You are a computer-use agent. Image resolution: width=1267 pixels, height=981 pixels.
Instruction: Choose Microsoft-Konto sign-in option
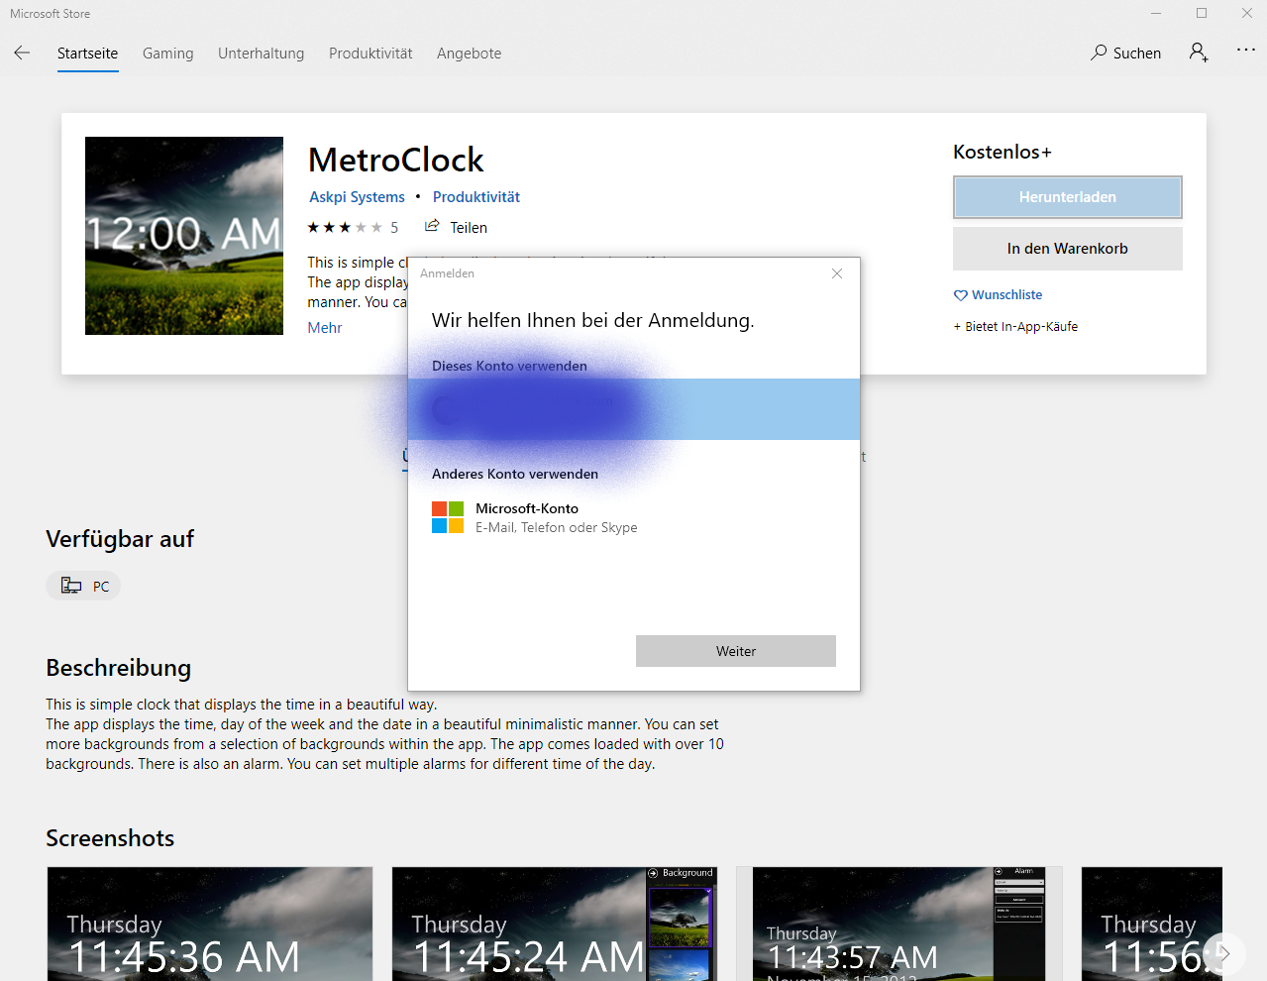634,517
